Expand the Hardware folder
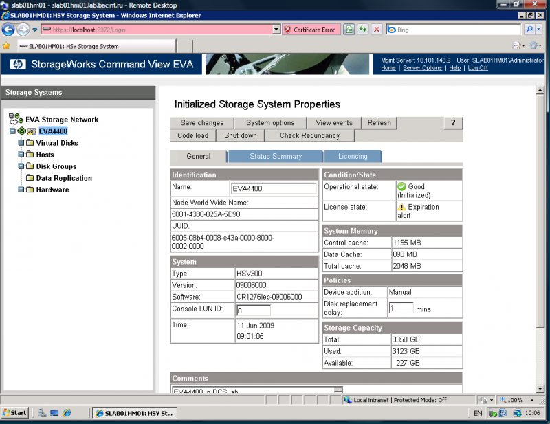The height and width of the screenshot is (424, 550). tap(21, 190)
